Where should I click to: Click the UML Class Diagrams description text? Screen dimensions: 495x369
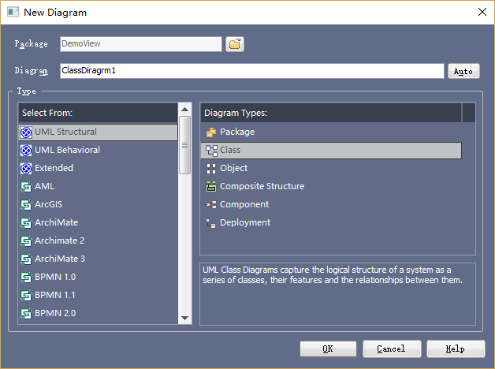332,275
